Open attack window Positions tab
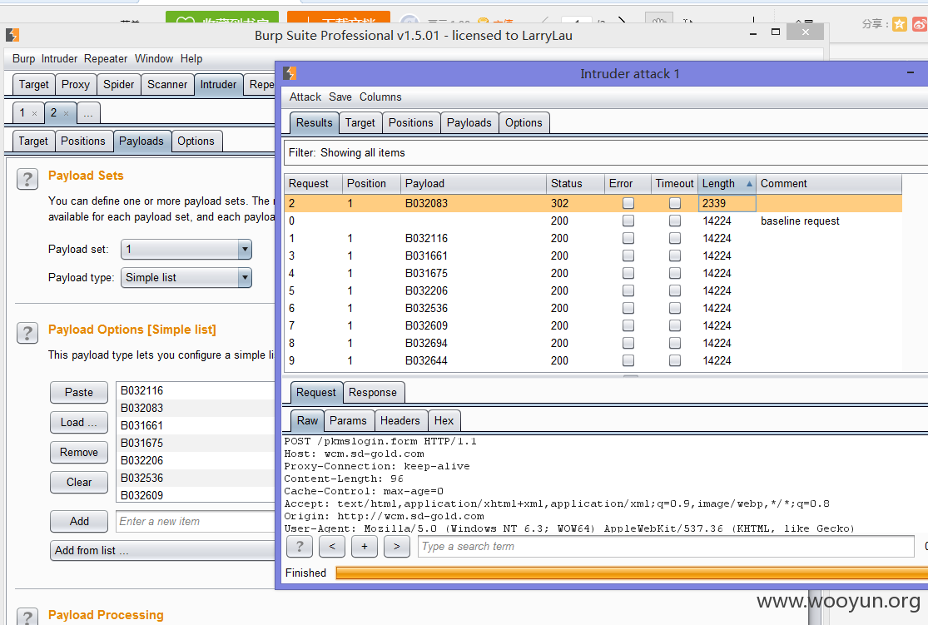 tap(411, 122)
